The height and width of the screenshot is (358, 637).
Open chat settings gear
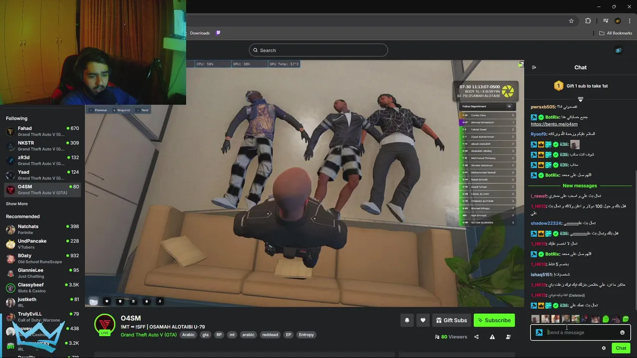[x=604, y=348]
